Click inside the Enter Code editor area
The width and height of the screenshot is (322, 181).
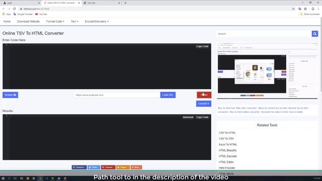[x=107, y=66]
